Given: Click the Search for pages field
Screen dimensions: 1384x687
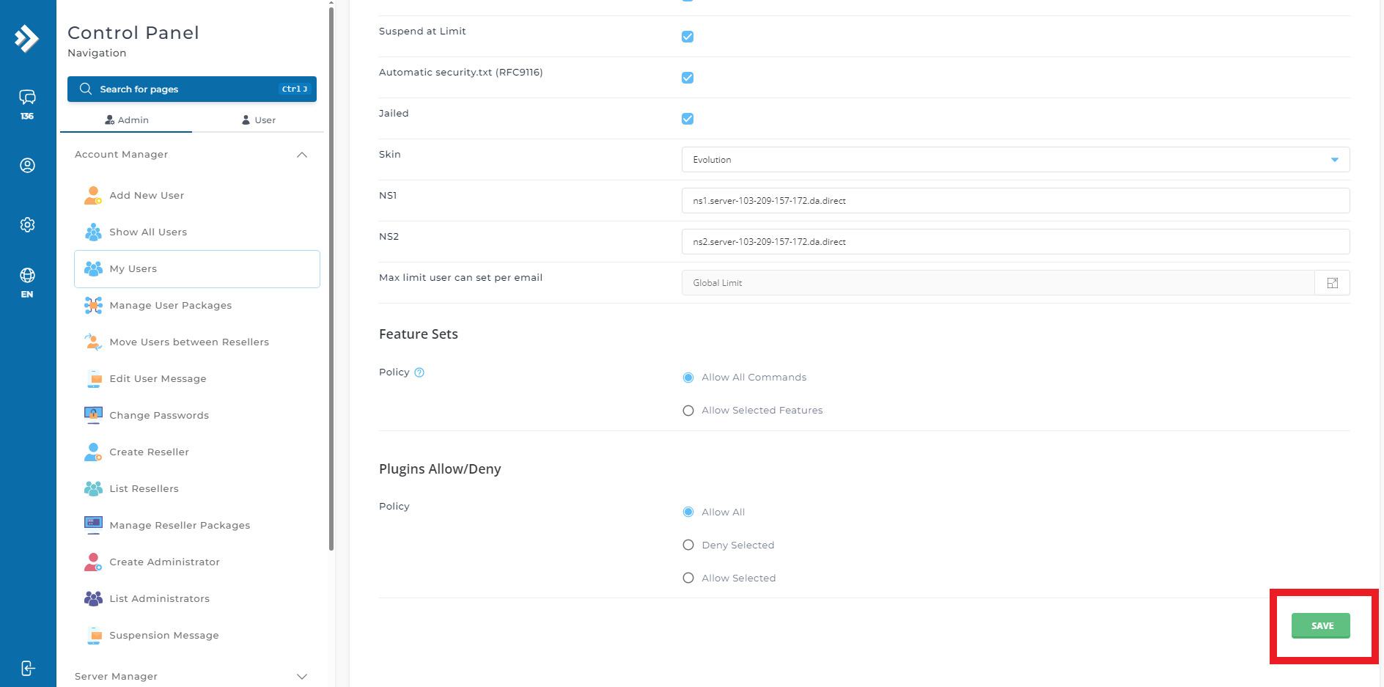Looking at the screenshot, I should pos(192,89).
